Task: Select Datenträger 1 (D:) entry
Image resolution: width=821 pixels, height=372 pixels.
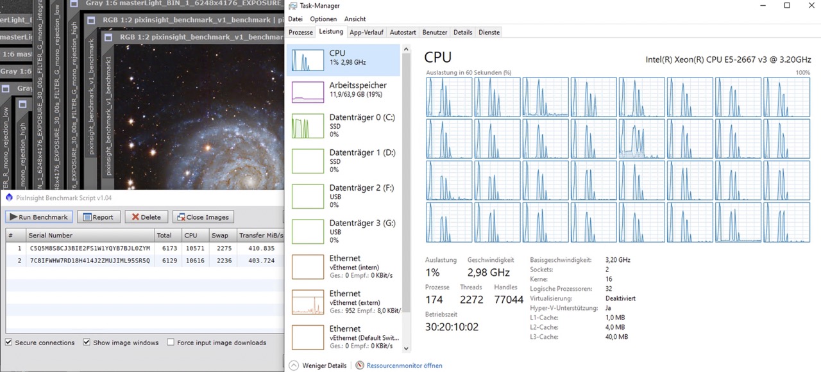Action: [x=343, y=161]
